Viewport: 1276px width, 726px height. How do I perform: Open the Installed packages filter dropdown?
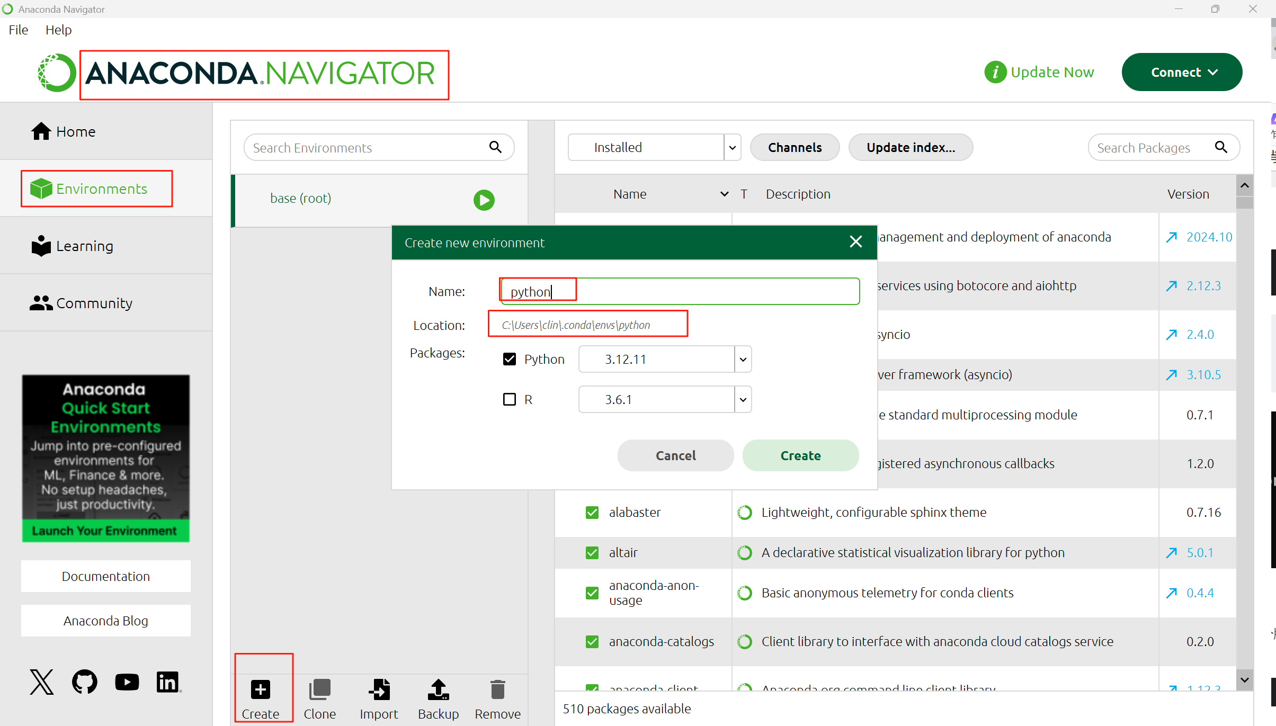click(732, 148)
